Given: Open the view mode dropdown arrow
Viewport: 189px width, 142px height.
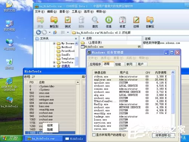Looking at the screenshot, I should [68, 33].
